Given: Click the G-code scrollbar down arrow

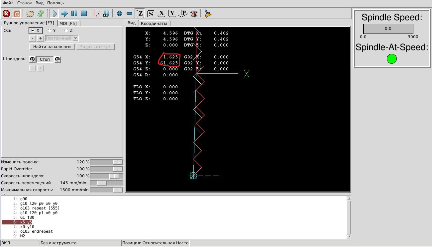Looking at the screenshot, I should point(349,237).
